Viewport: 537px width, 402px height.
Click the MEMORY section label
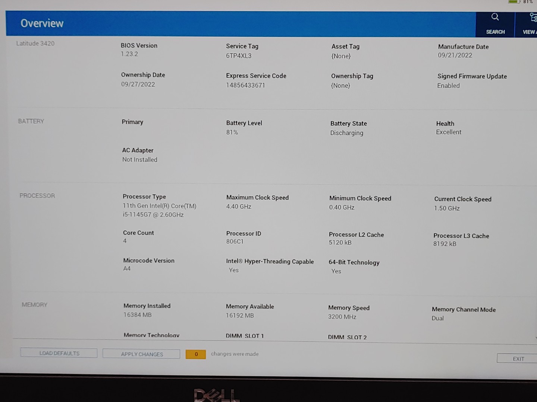tap(34, 305)
